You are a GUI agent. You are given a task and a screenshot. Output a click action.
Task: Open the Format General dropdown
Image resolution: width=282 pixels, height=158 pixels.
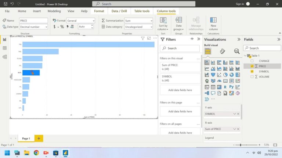pyautogui.click(x=80, y=20)
